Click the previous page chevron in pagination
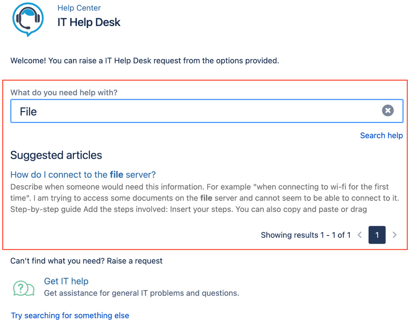Screen dimensions: 410x322 pyautogui.click(x=360, y=235)
